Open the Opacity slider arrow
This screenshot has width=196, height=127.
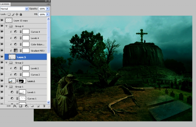[48, 9]
